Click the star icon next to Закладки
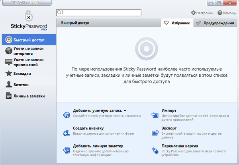239x165 pixels. 9,74
